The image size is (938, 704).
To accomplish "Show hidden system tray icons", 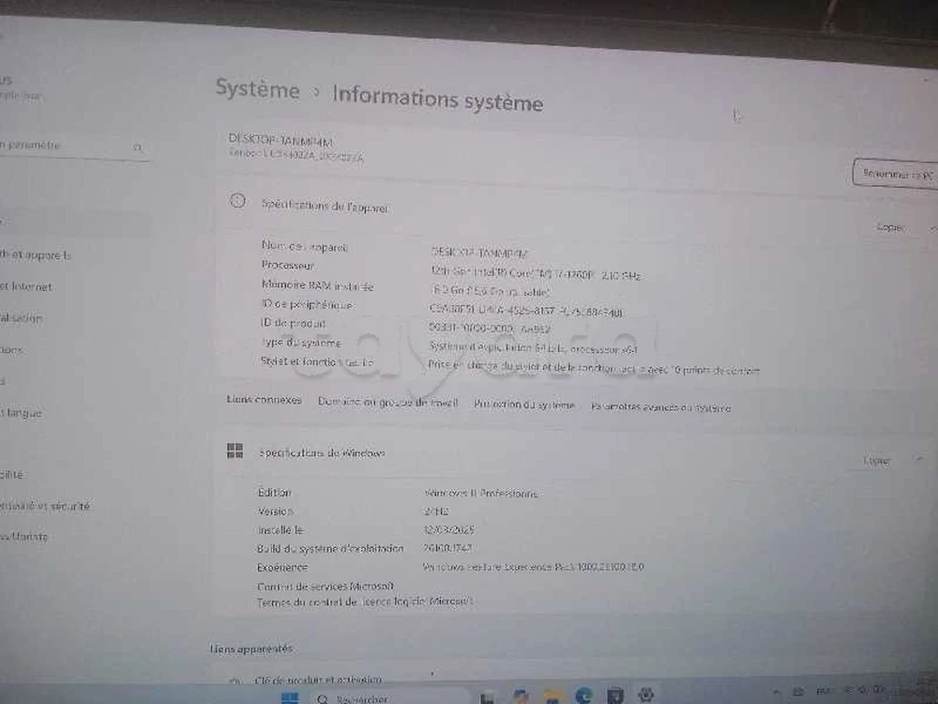I will coord(777,692).
